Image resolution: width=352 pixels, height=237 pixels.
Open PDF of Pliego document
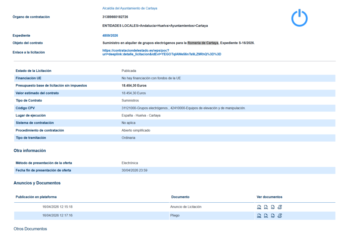click(x=273, y=216)
